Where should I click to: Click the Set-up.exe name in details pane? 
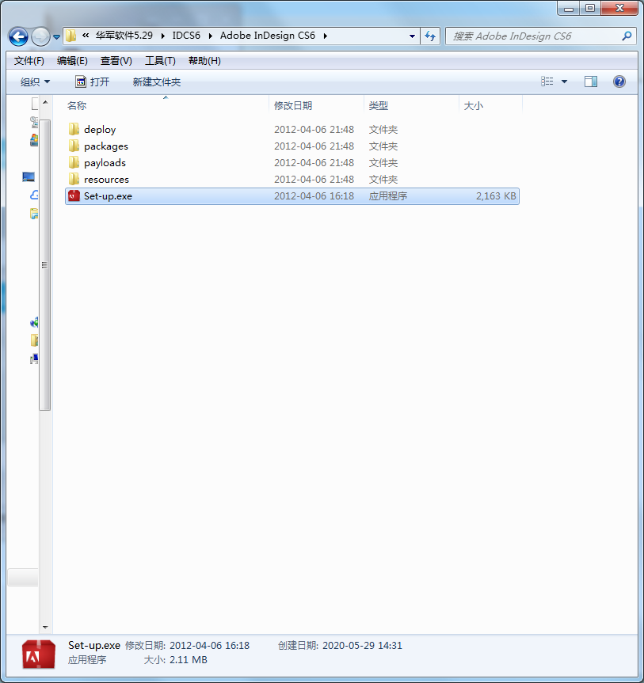(x=94, y=645)
